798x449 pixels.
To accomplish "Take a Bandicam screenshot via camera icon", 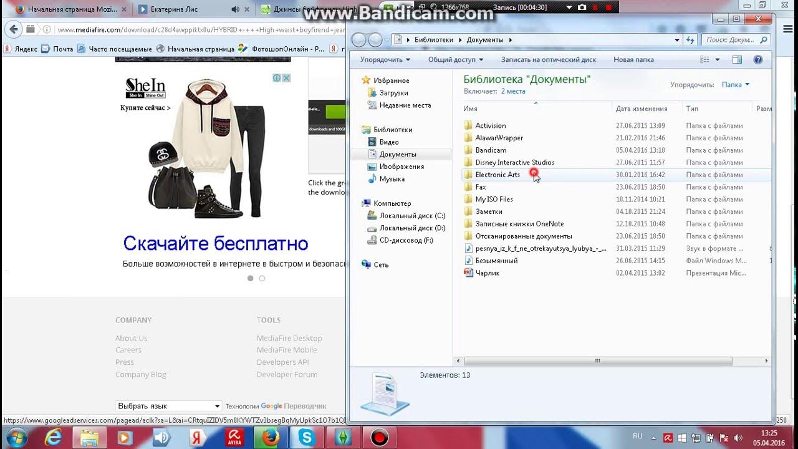I will click(582, 7).
